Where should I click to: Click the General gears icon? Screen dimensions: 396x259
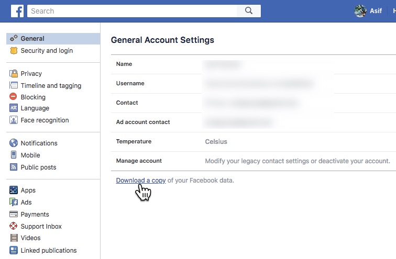[x=14, y=38]
